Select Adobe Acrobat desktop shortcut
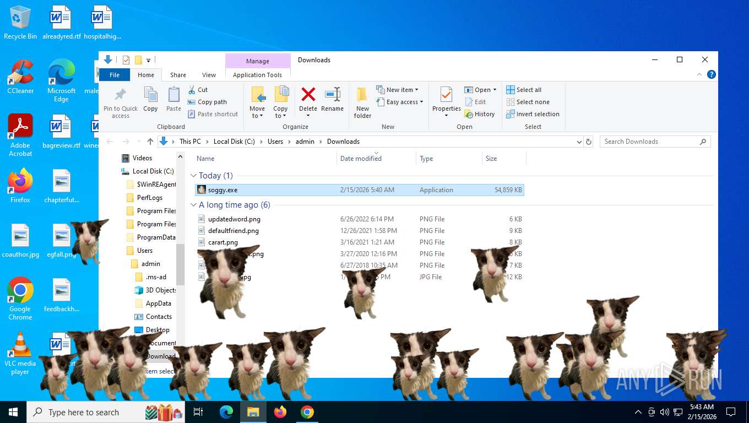749x423 pixels. click(20, 135)
